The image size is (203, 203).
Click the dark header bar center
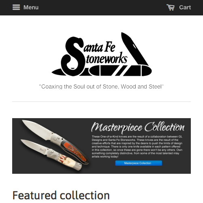101,8
